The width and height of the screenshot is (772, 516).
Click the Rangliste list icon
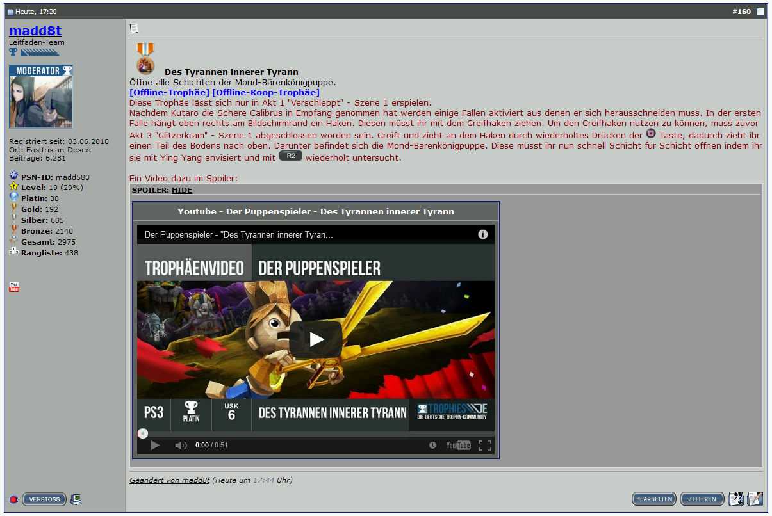[13, 252]
